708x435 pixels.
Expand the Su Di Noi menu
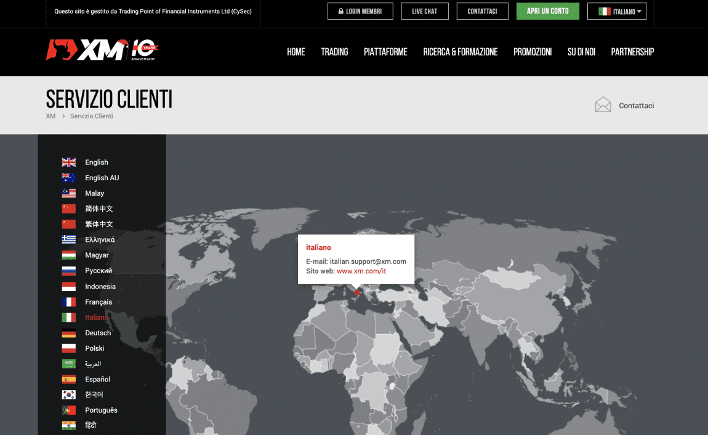coord(581,52)
